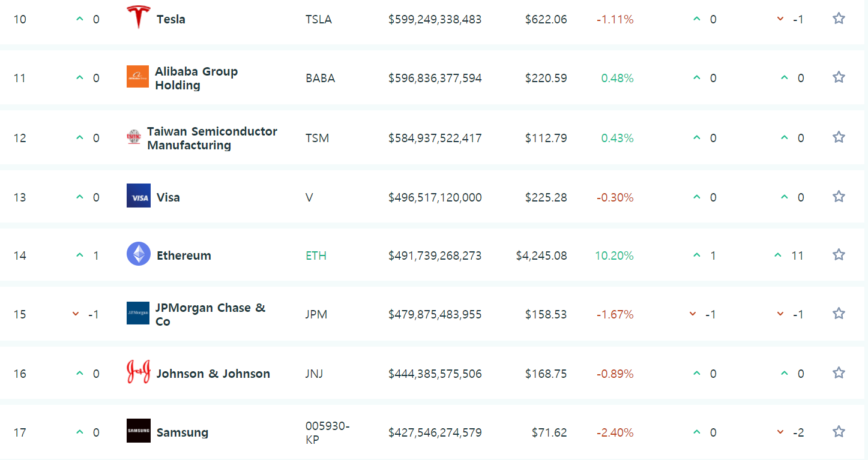Click the Tesla logo icon
Screen dimensions: 868x460
click(138, 17)
